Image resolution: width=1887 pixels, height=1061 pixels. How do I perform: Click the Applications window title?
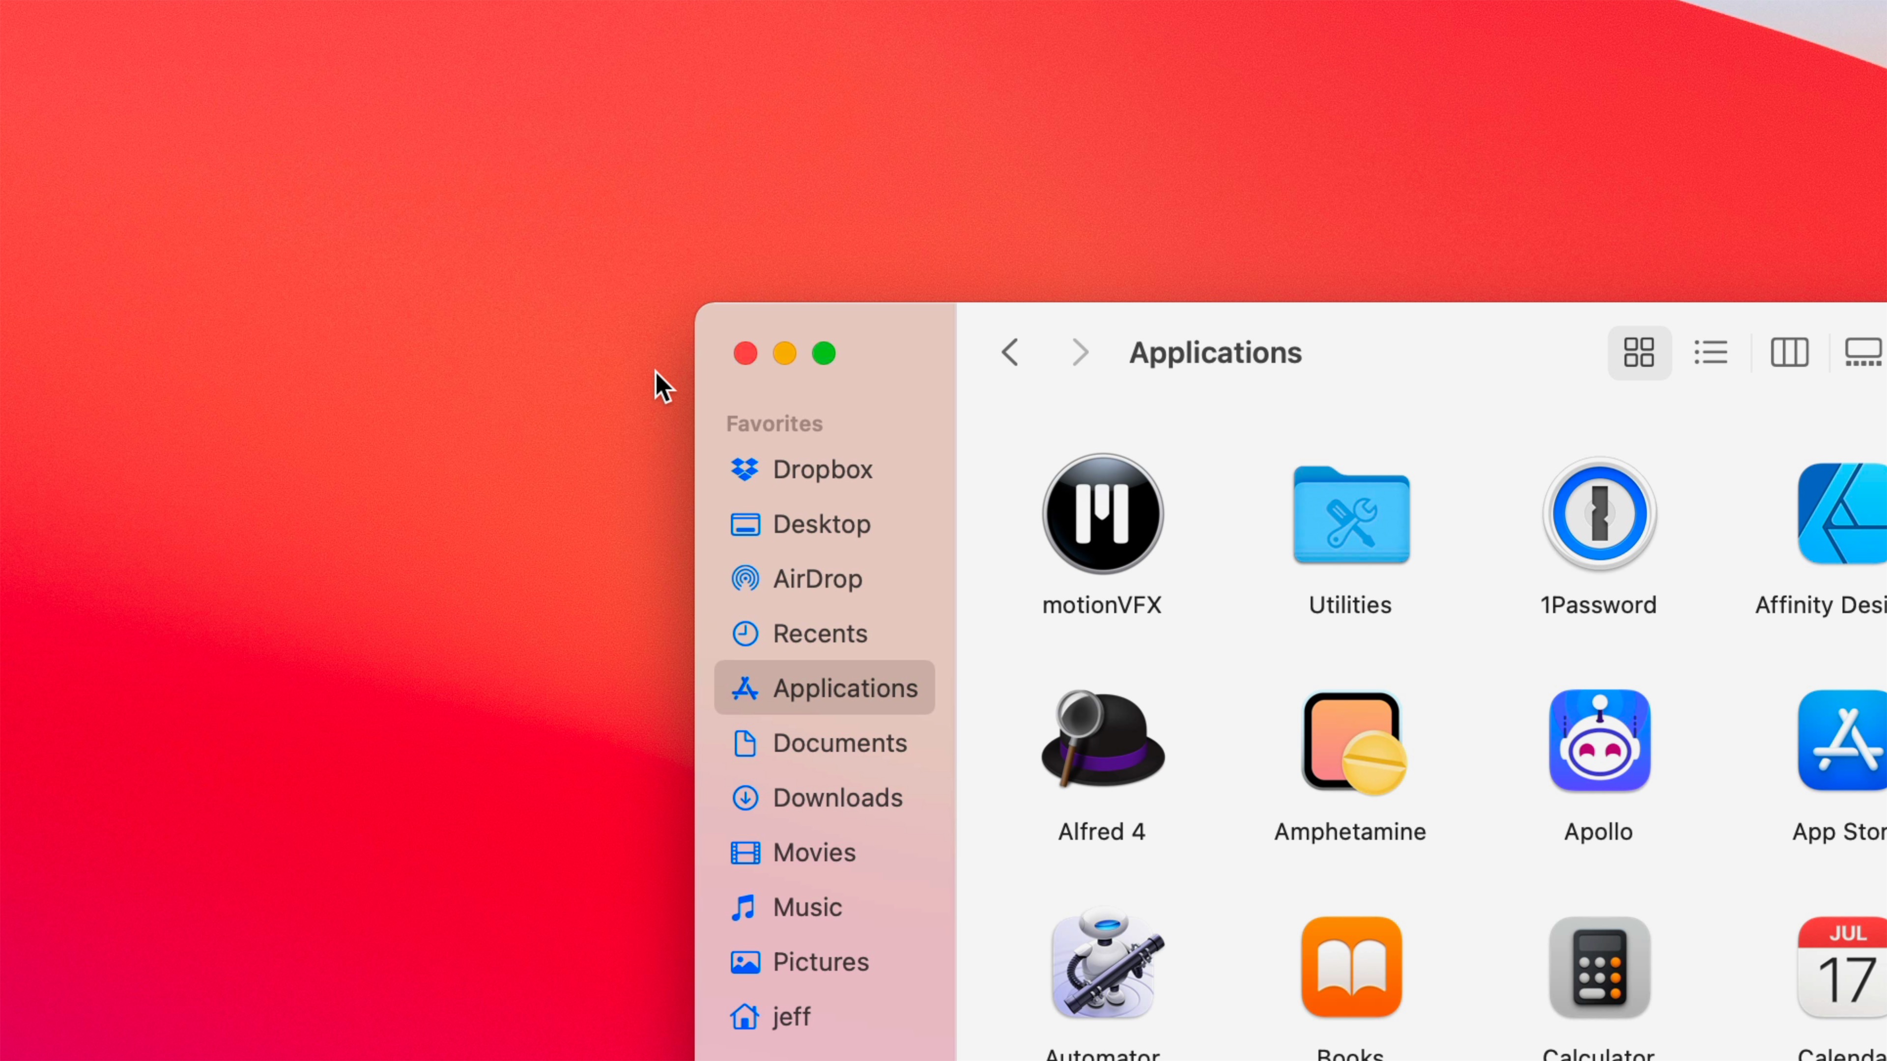tap(1215, 353)
